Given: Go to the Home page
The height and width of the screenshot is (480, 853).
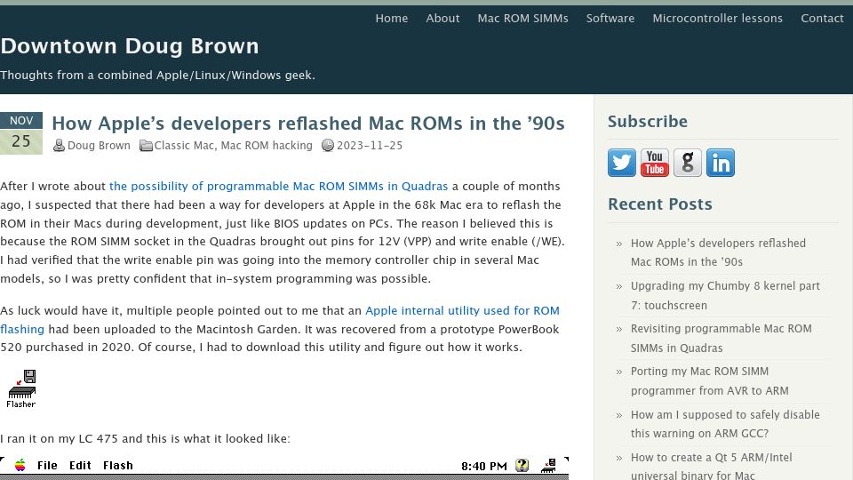Looking at the screenshot, I should point(392,19).
